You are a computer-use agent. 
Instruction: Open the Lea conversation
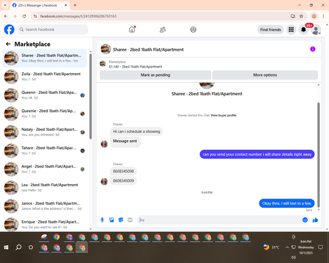44,187
